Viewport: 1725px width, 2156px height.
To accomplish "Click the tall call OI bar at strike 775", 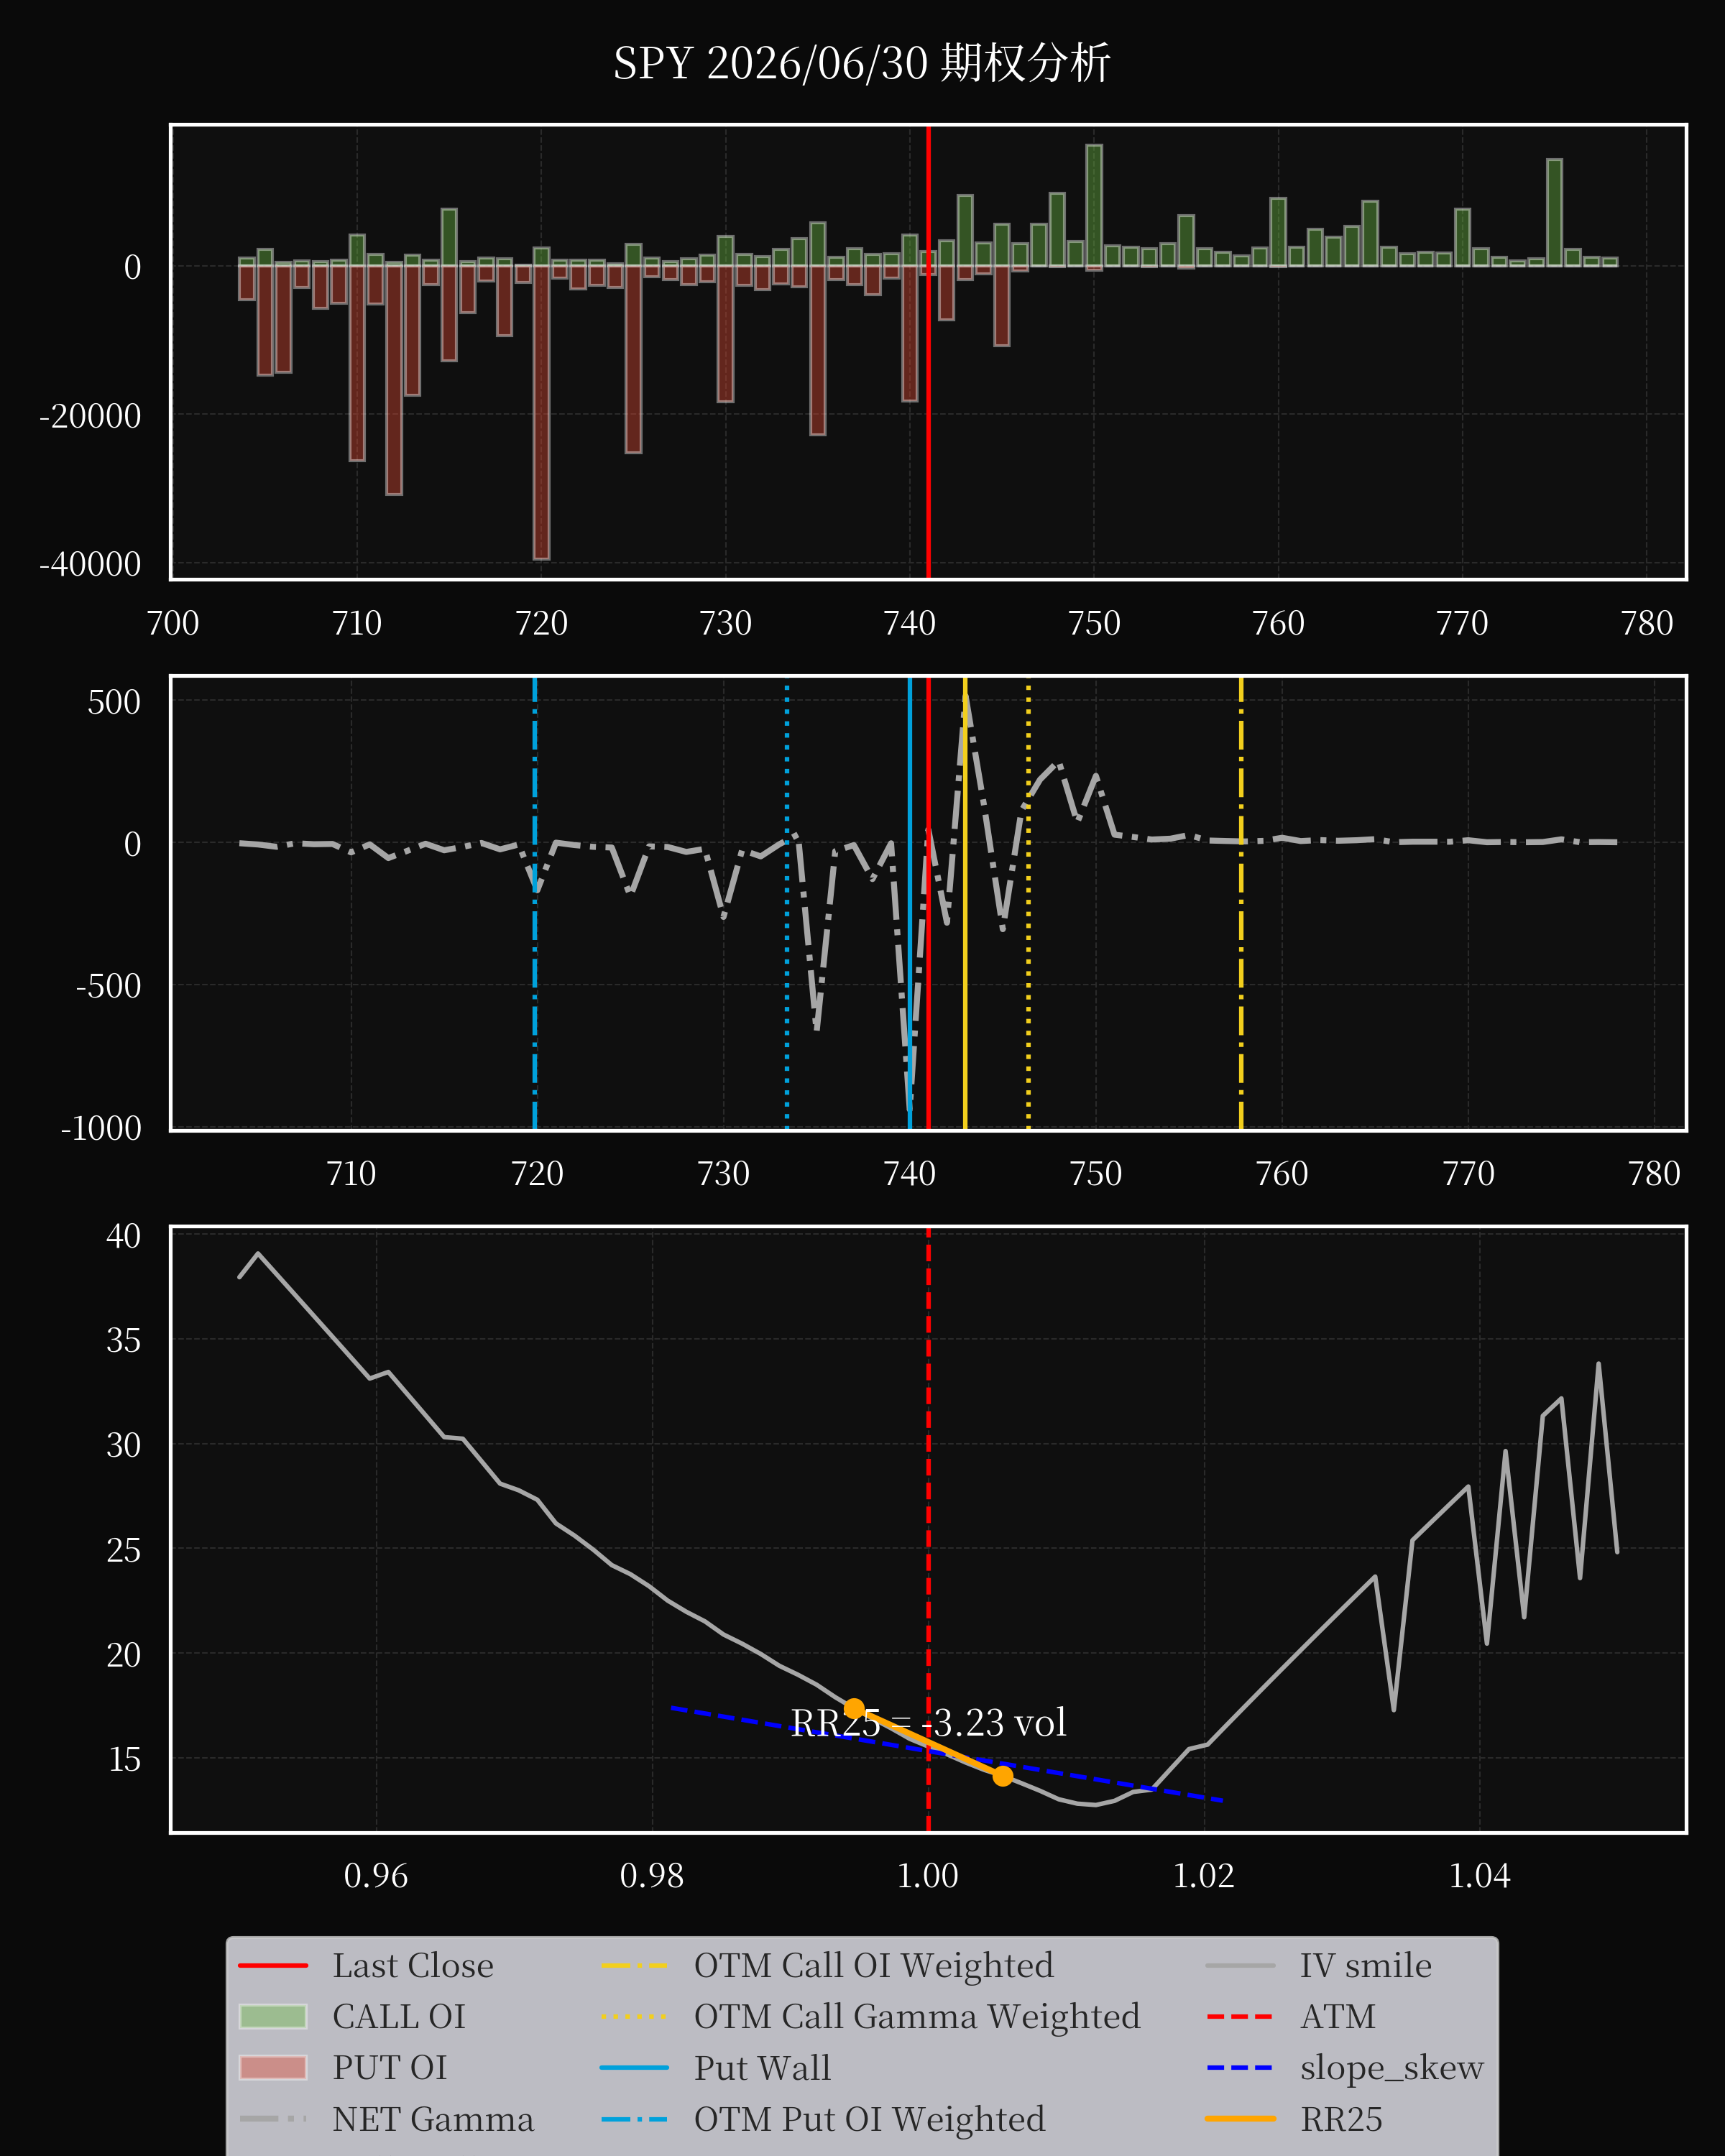I will tap(1554, 212).
